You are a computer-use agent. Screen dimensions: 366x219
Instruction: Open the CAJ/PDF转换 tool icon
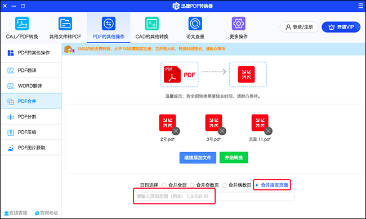(x=22, y=24)
